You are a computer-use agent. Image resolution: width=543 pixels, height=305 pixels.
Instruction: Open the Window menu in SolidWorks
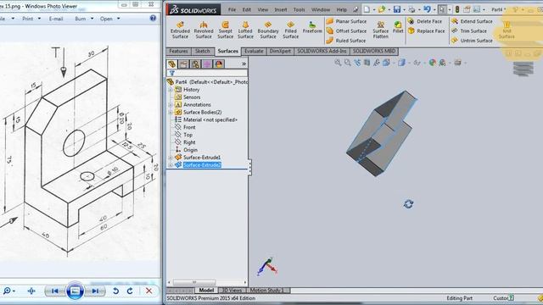click(x=321, y=9)
